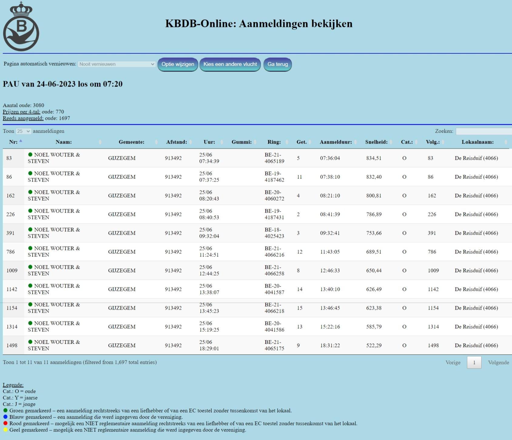Click sort arrows beside Naam column
Screen dimensions: 512x440
coord(100,142)
